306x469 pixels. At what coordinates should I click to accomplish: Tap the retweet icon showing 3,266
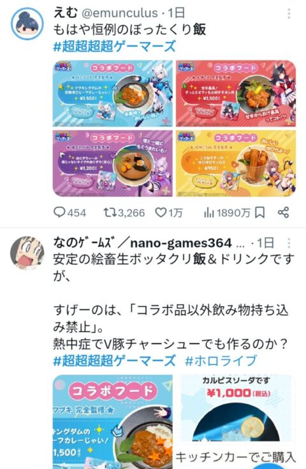pos(110,213)
